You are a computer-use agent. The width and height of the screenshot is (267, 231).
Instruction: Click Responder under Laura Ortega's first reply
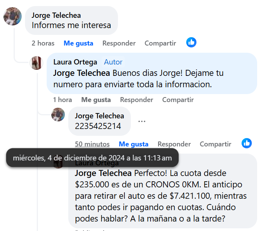(x=137, y=100)
